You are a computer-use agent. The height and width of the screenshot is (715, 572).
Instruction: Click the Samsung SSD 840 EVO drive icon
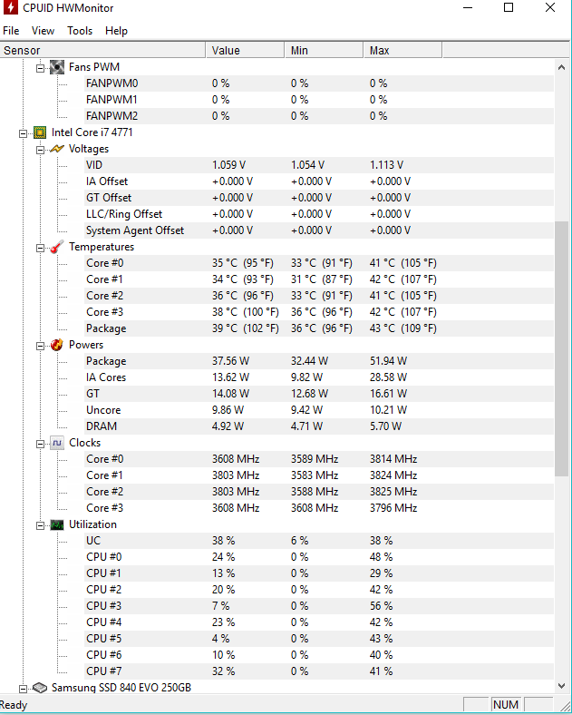click(x=40, y=688)
